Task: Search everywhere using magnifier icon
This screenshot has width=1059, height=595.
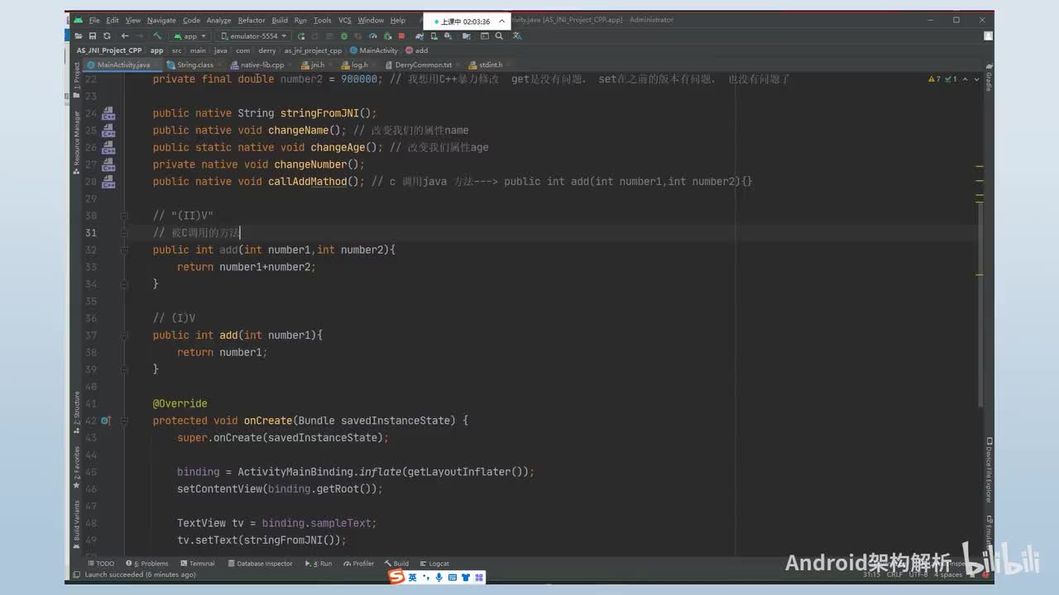Action: pos(499,36)
